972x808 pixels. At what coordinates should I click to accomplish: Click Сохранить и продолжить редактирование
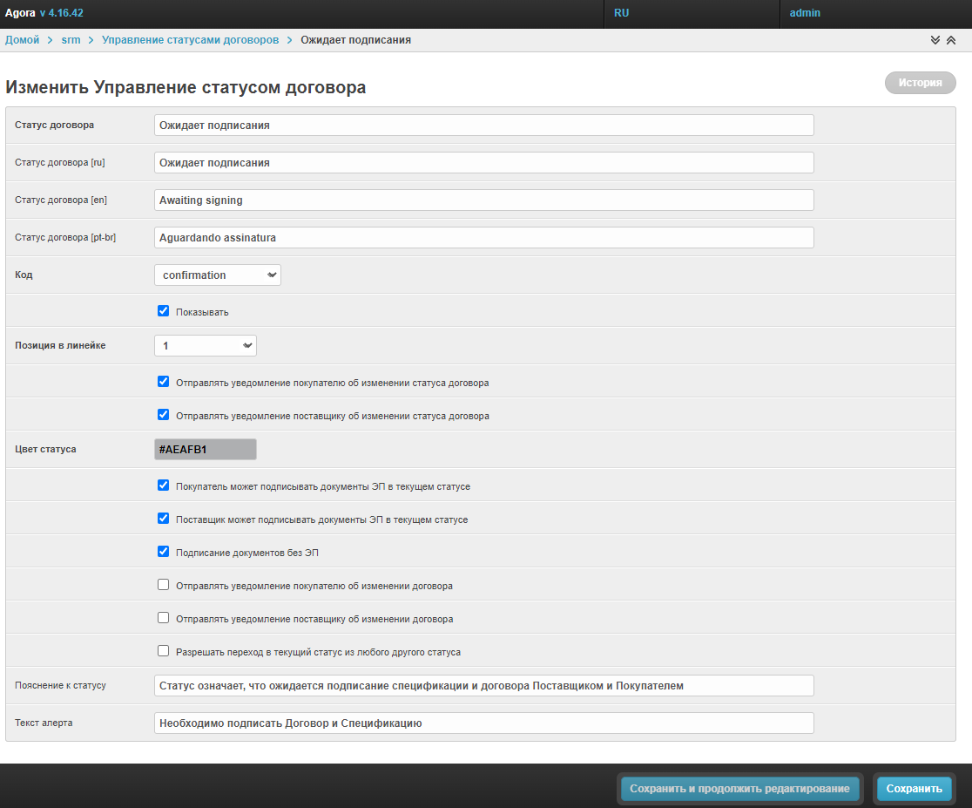click(739, 789)
